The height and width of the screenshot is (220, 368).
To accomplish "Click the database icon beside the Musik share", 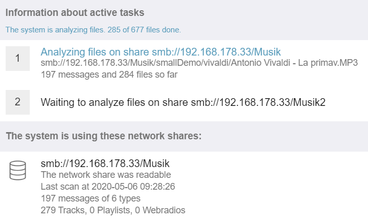I will (17, 171).
